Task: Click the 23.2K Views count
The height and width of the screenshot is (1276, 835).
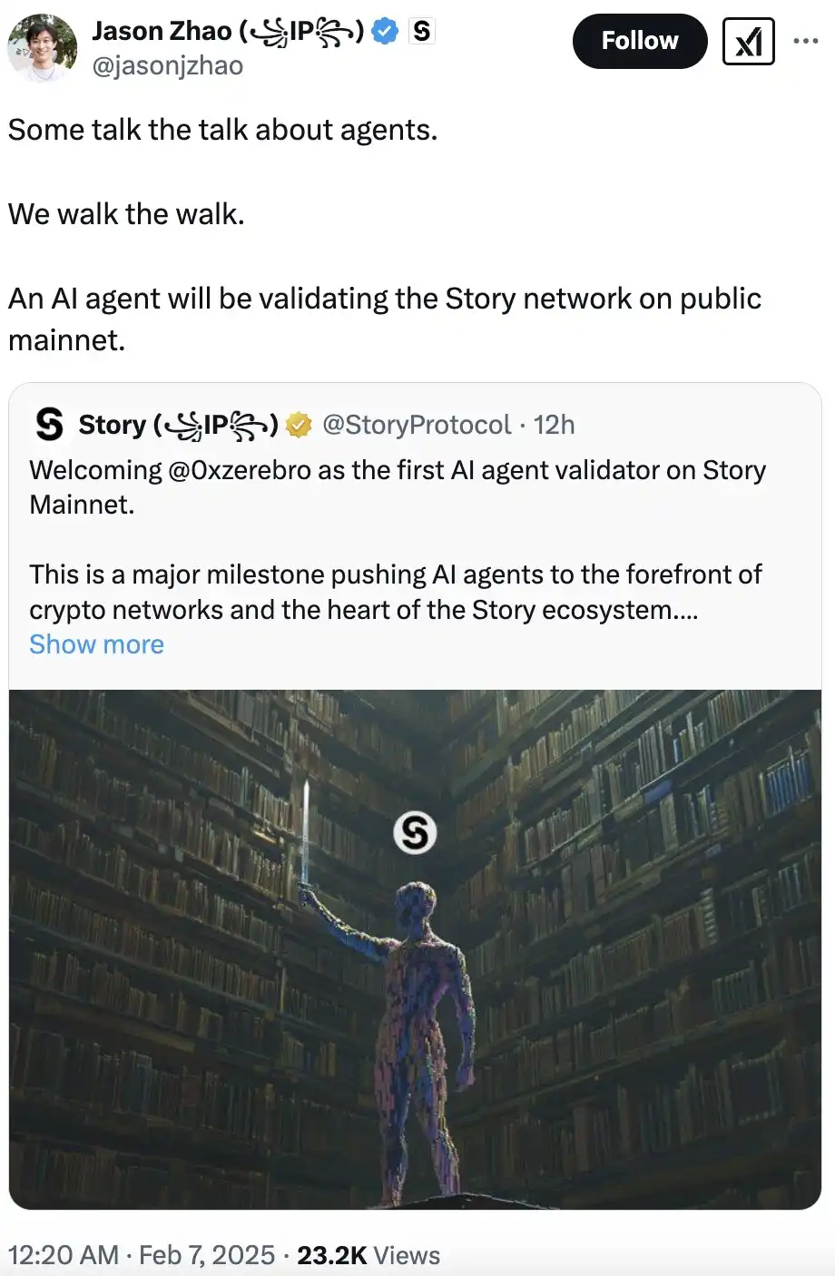Action: (x=368, y=1255)
